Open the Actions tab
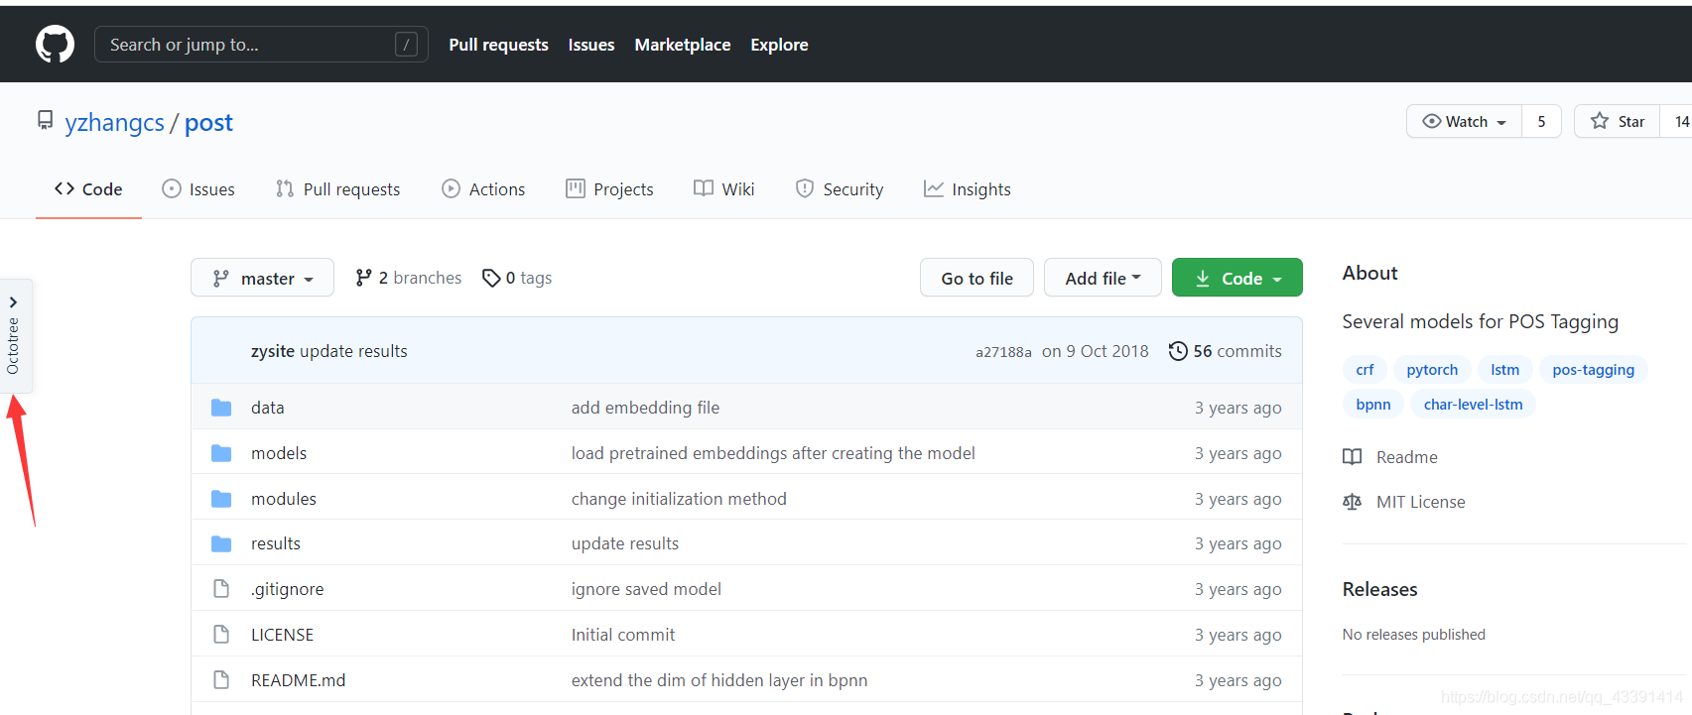Screen dimensions: 1692x715 tap(483, 189)
